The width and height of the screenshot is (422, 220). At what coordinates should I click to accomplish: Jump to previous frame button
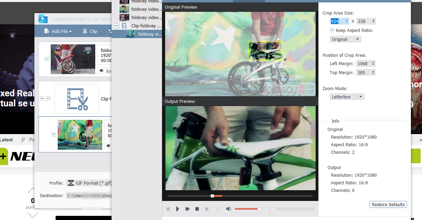pos(168,209)
